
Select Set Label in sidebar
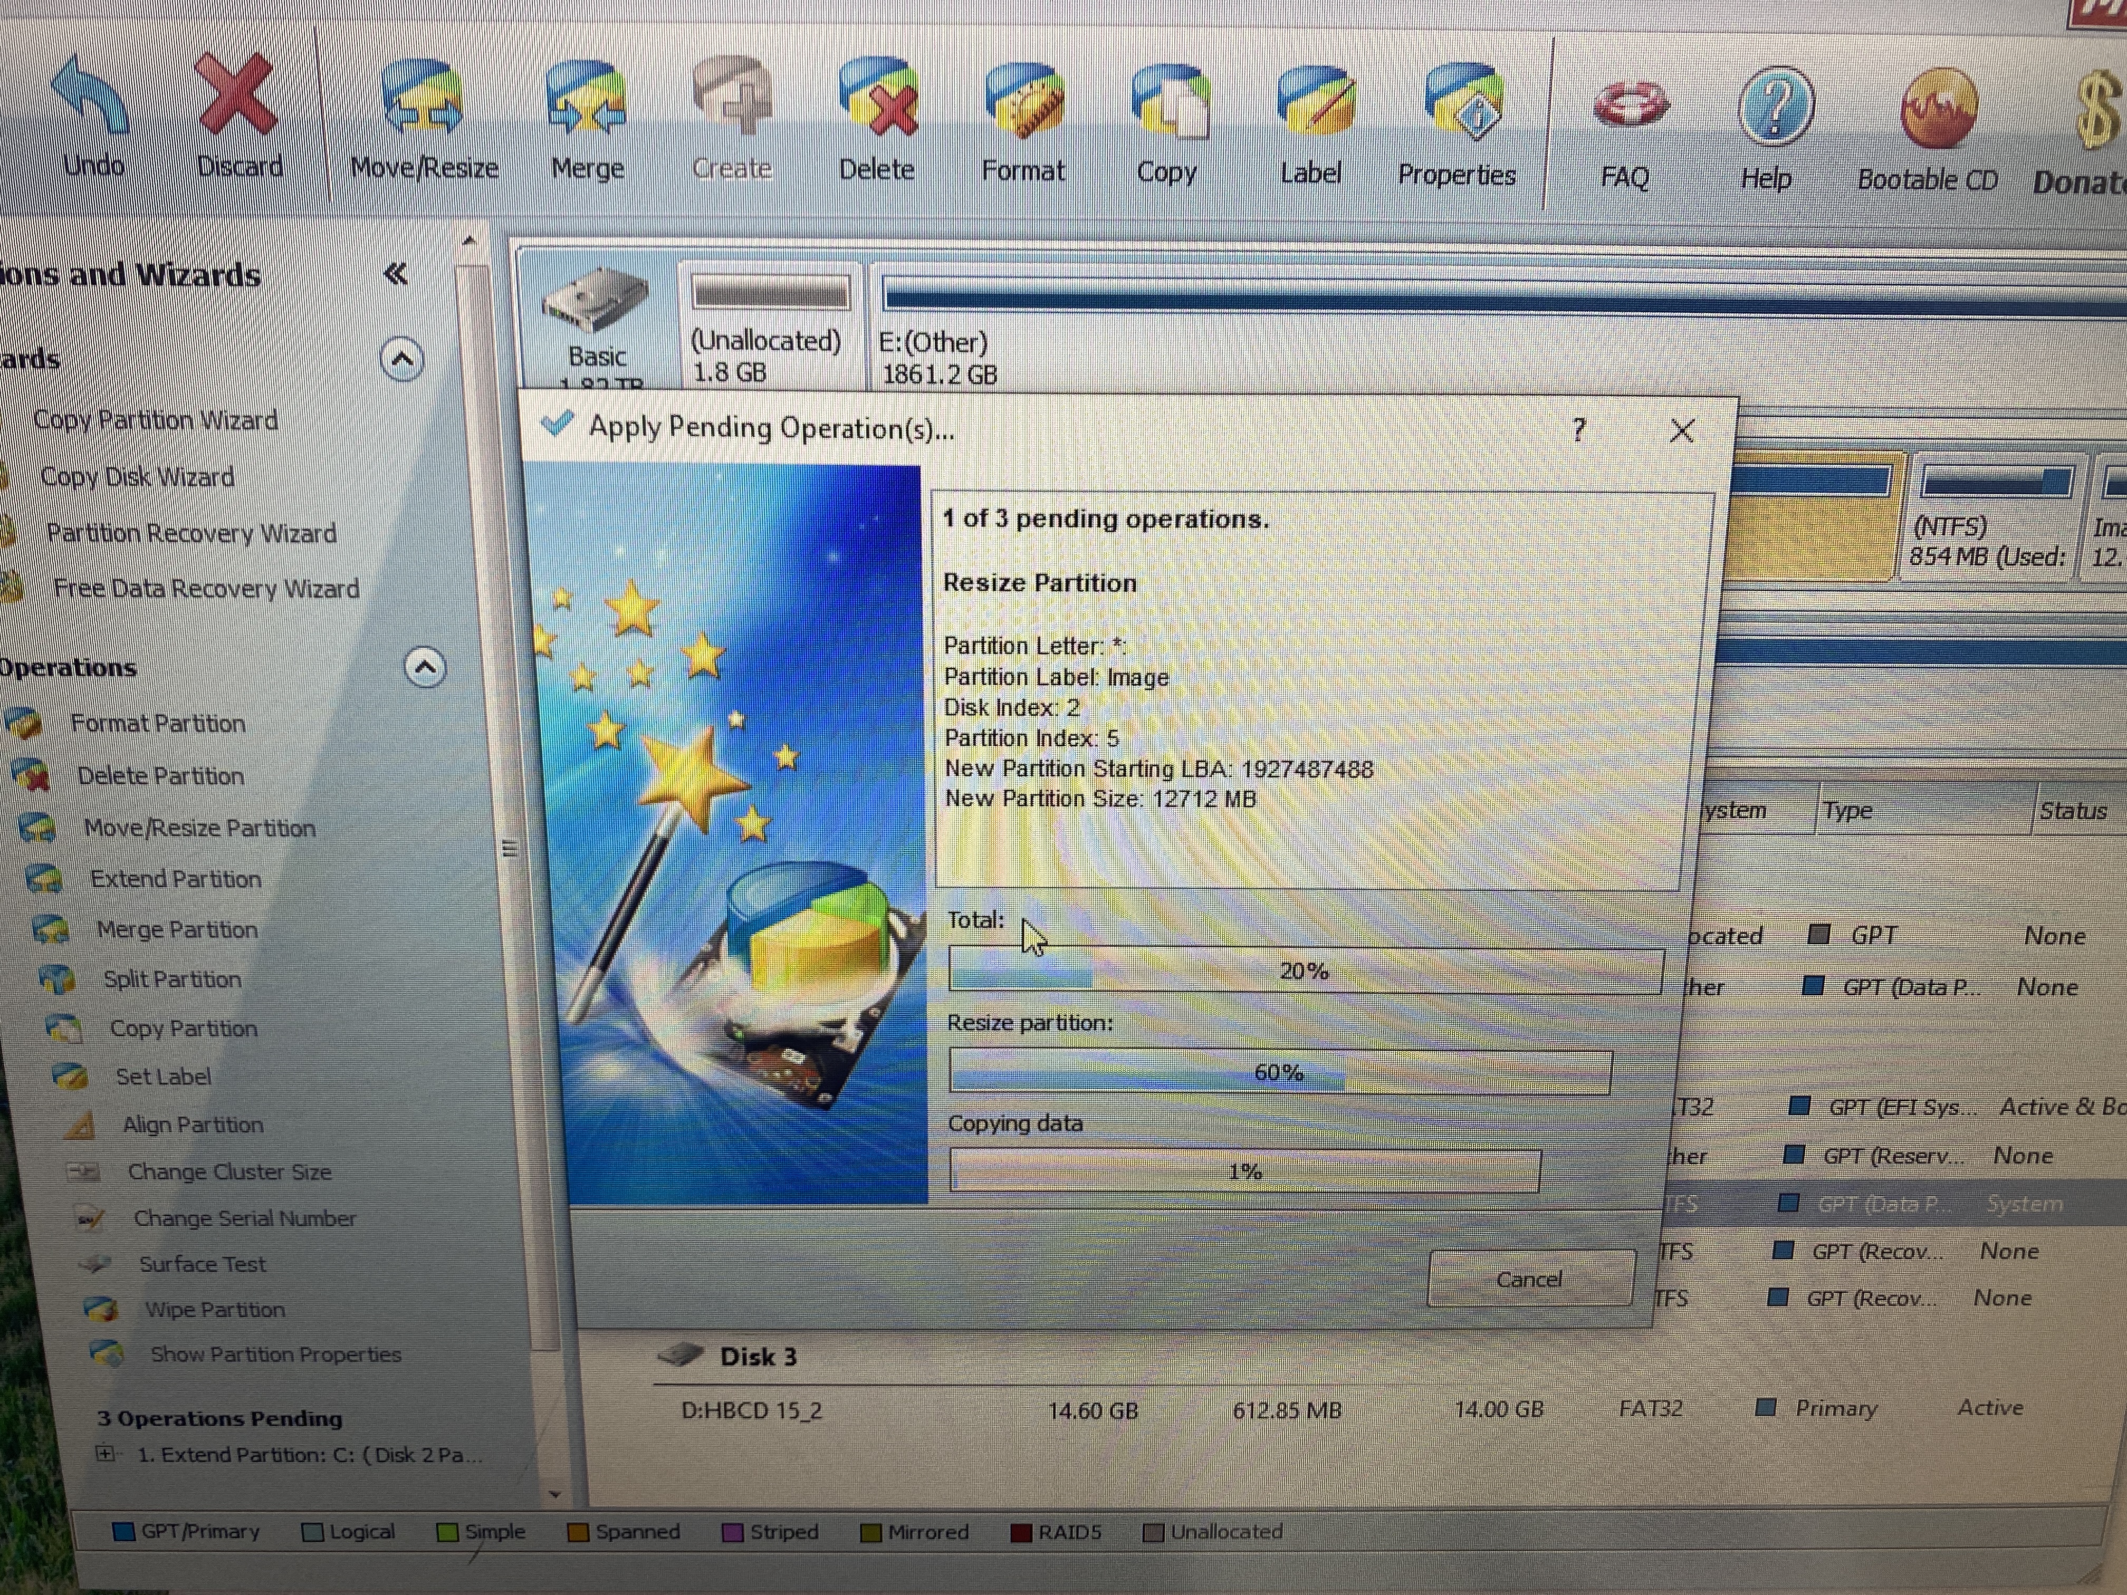(164, 1076)
